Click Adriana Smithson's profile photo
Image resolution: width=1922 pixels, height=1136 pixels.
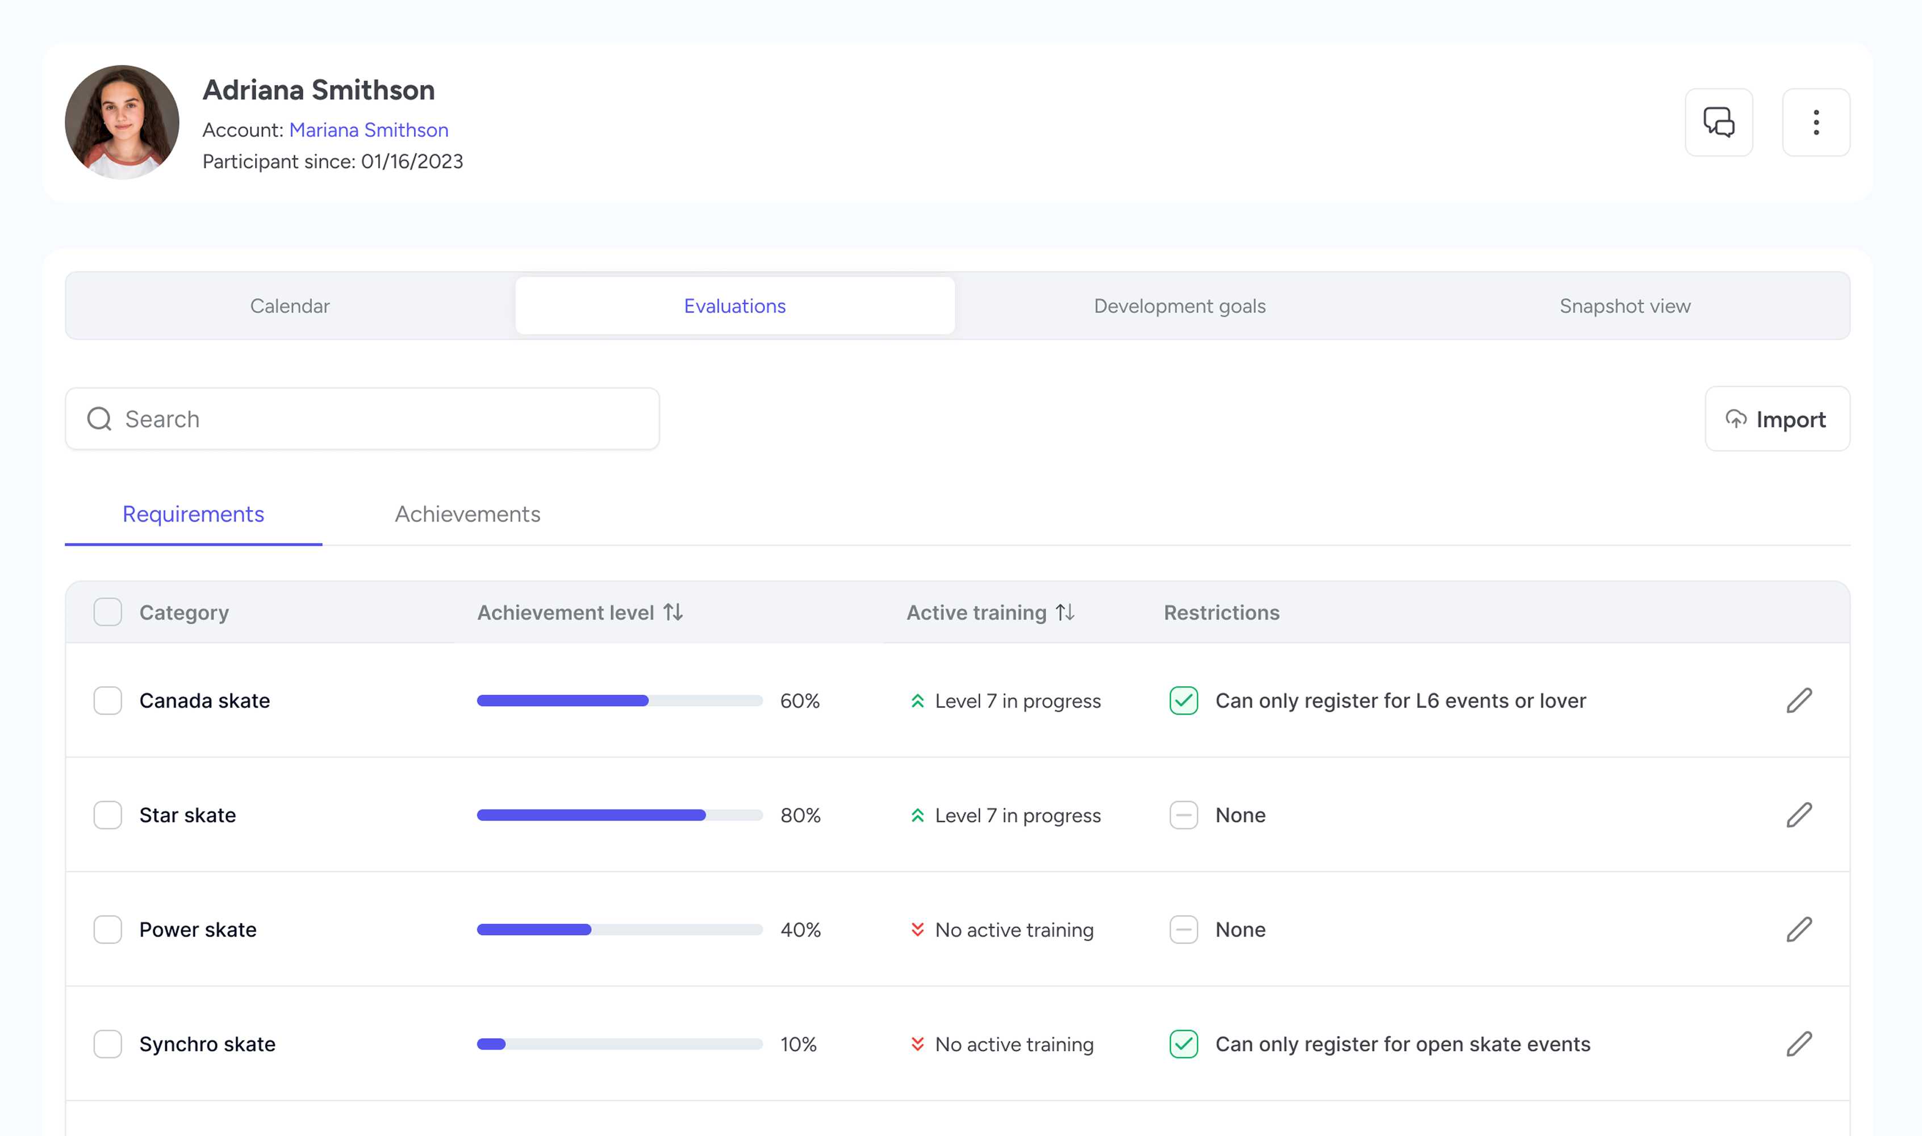pyautogui.click(x=123, y=123)
